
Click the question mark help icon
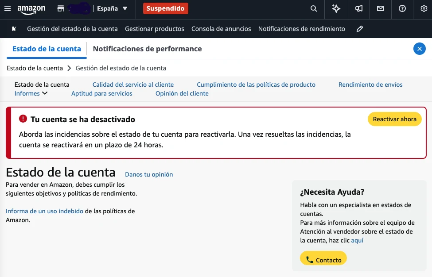(x=402, y=8)
